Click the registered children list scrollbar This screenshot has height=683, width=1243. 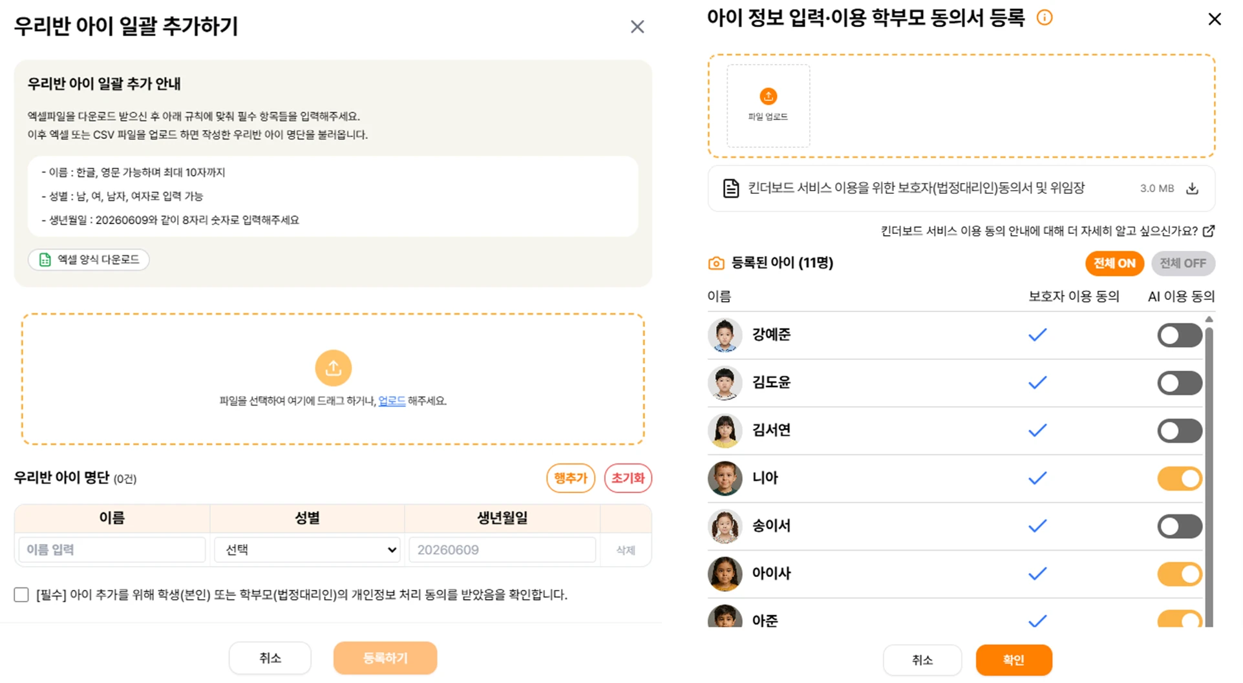(1209, 472)
